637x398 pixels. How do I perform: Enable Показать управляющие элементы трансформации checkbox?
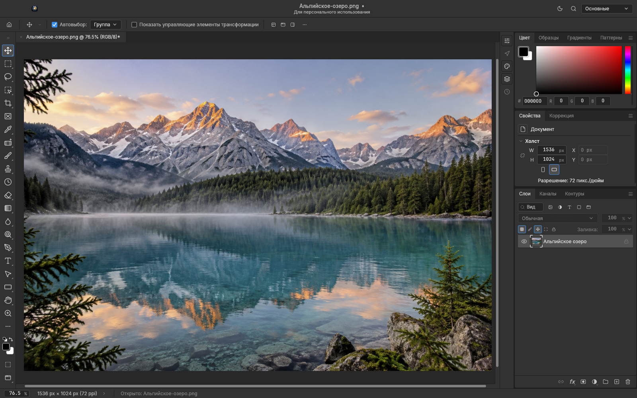click(134, 25)
